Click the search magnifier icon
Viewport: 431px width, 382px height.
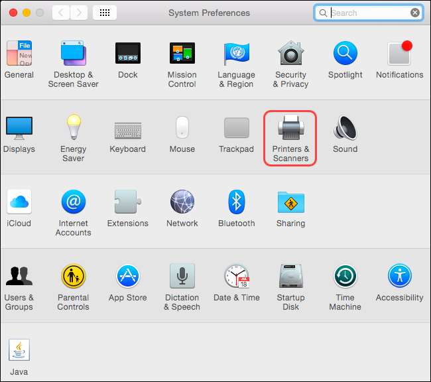[324, 13]
